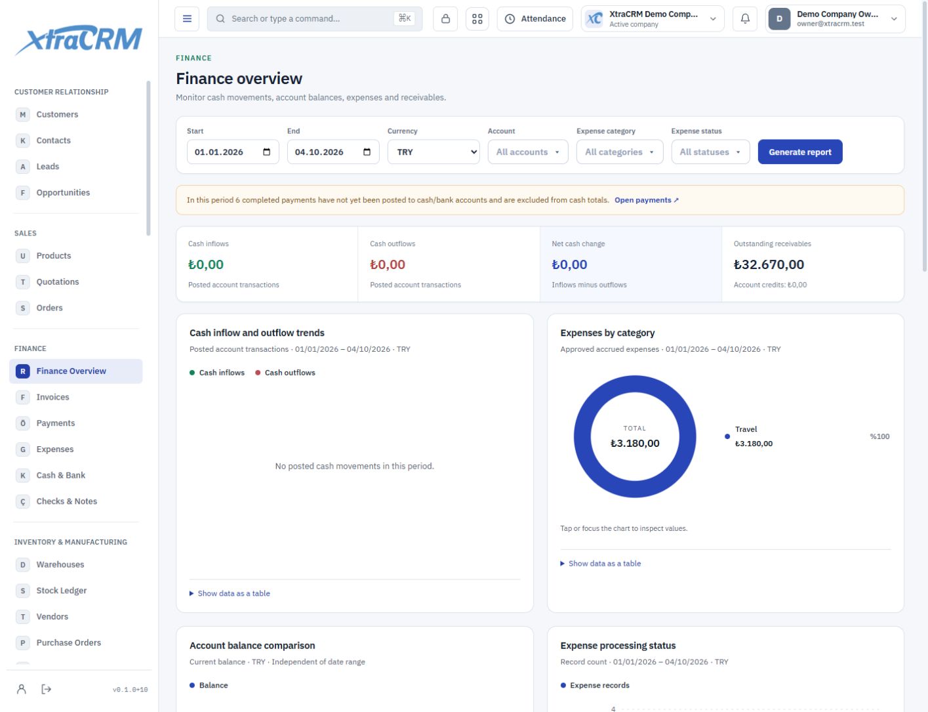Open user profile icon in sidebar footer

(22, 689)
